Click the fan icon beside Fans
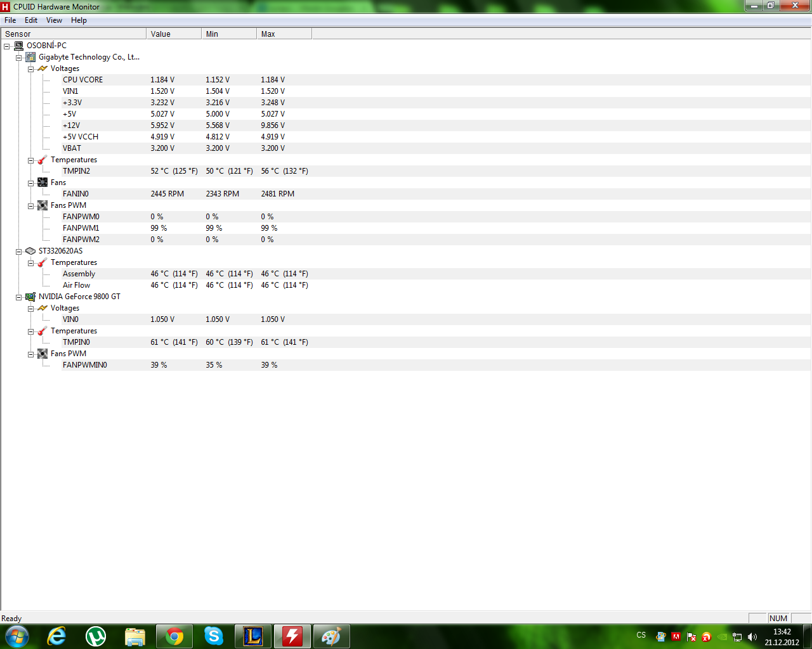Viewport: 812px width, 649px height. (43, 183)
